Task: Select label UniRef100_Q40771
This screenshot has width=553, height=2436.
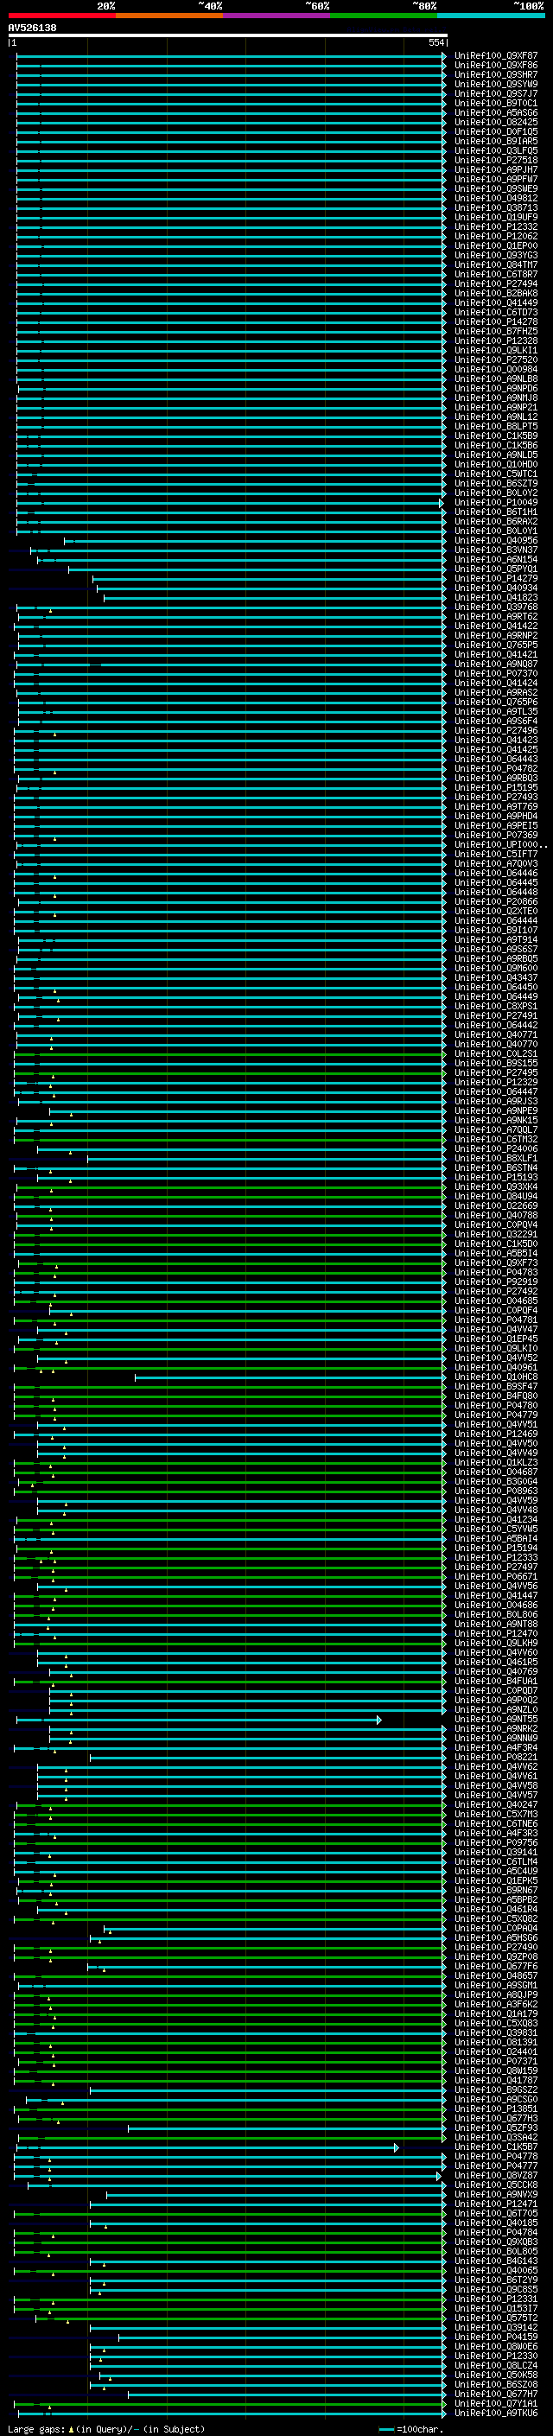Action: point(496,1034)
